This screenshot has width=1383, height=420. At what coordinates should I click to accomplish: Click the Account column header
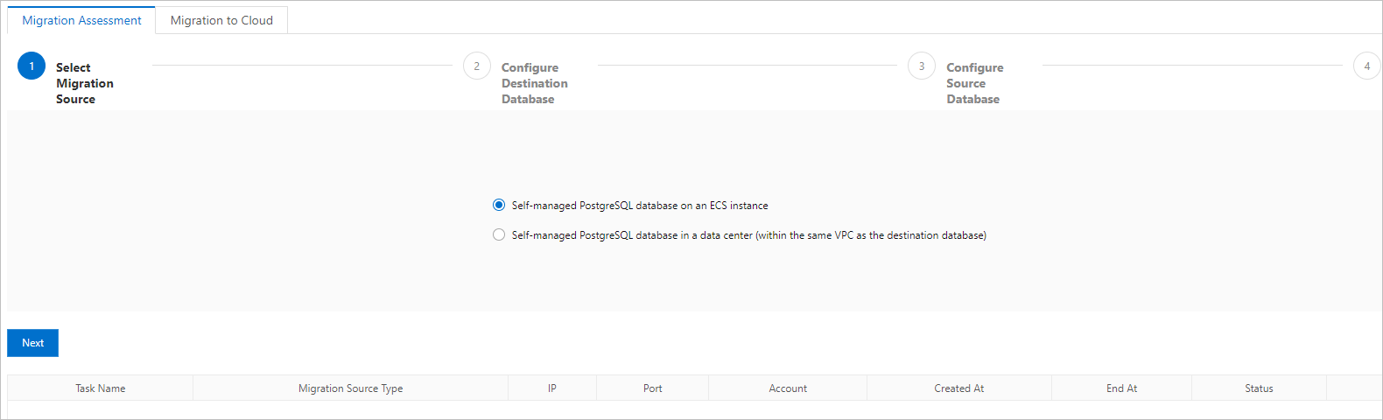(788, 388)
